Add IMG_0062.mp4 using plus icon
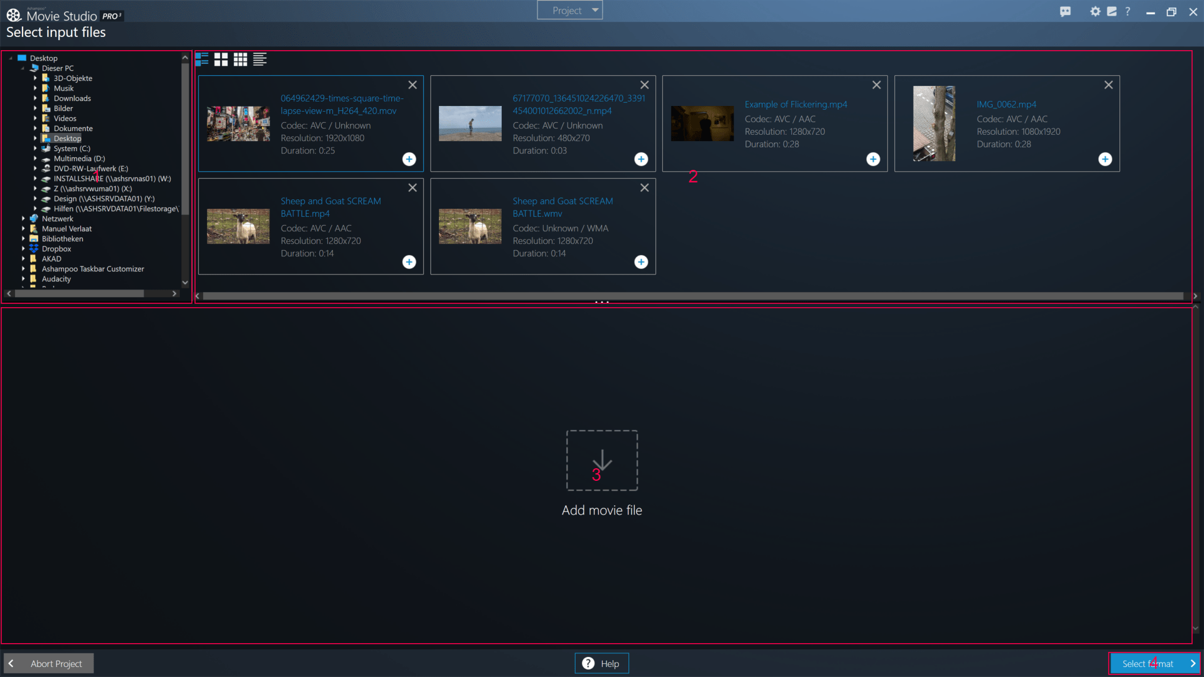Screen dimensions: 1204x677 [1106, 159]
